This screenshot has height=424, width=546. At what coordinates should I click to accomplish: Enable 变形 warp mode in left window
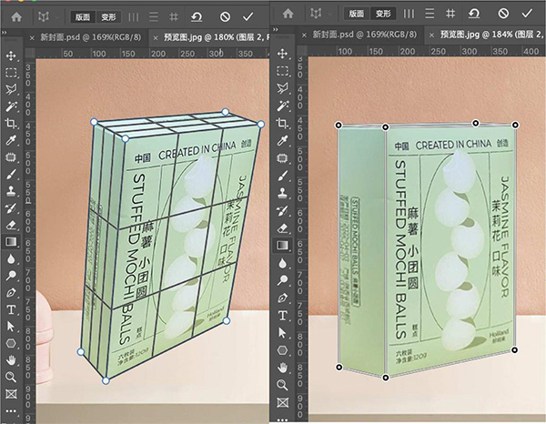(x=108, y=16)
